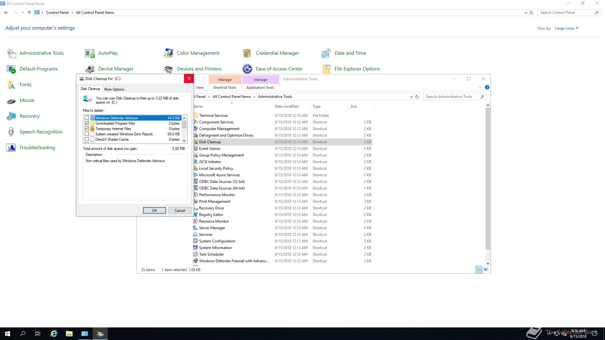Expand the Control Panel address bar dropdown

526,13
